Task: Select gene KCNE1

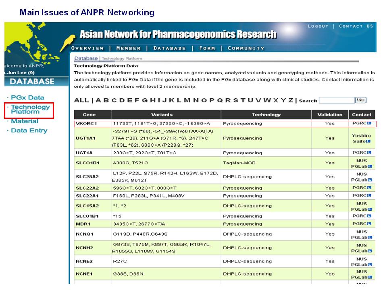Action: coord(84,274)
